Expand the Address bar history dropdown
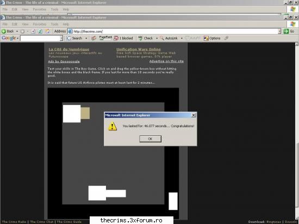The image size is (299, 224). coord(279,32)
